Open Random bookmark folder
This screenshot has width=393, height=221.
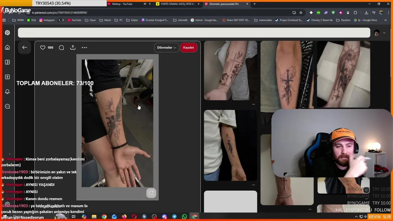[x=343, y=20]
